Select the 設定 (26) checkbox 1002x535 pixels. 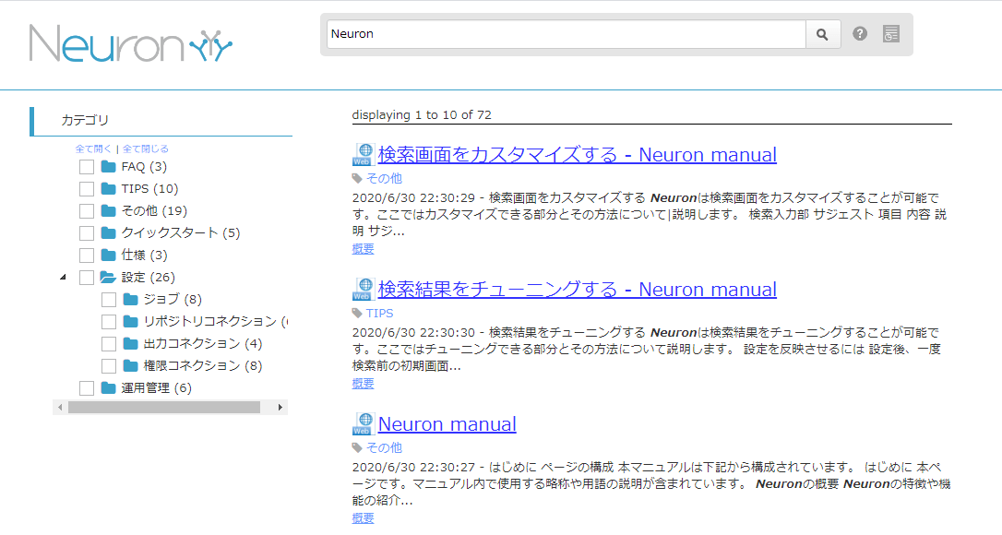87,278
